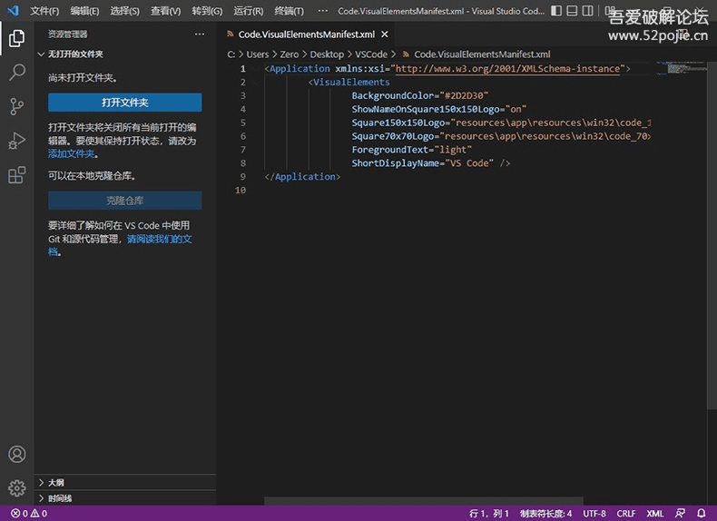
Task: Open the Manage settings gear
Action: click(16, 488)
